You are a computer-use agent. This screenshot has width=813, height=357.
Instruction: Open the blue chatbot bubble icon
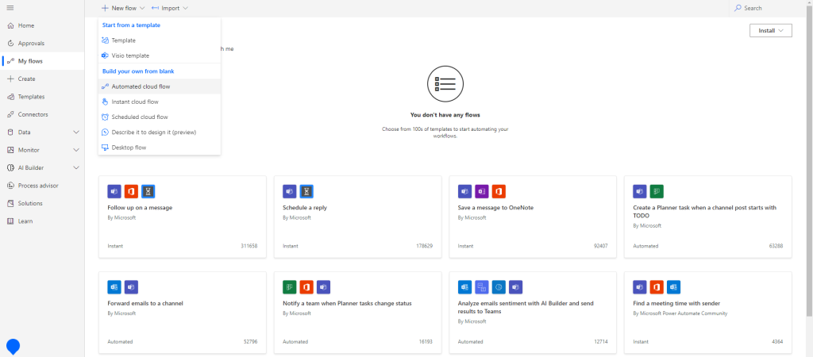pyautogui.click(x=13, y=347)
